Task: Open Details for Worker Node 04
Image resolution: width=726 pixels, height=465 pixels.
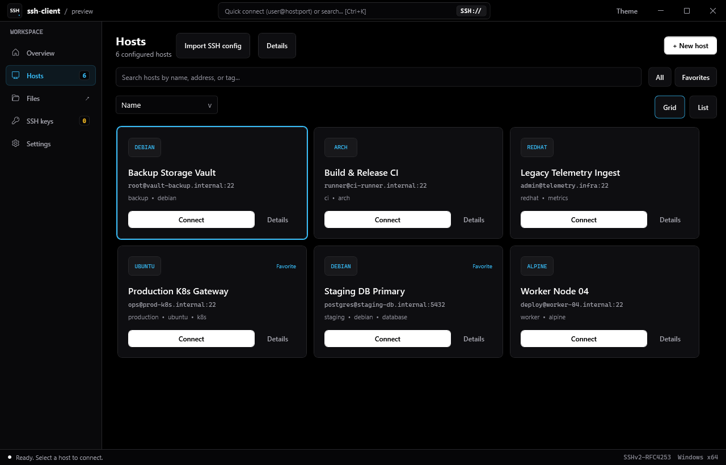Action: coord(670,339)
